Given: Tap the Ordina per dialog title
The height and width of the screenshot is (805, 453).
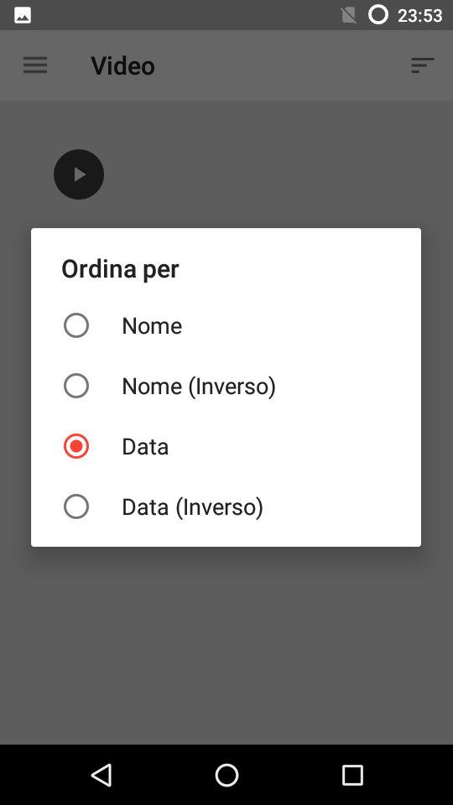Looking at the screenshot, I should tap(120, 269).
